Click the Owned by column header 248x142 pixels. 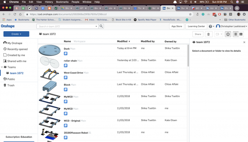(x=171, y=41)
